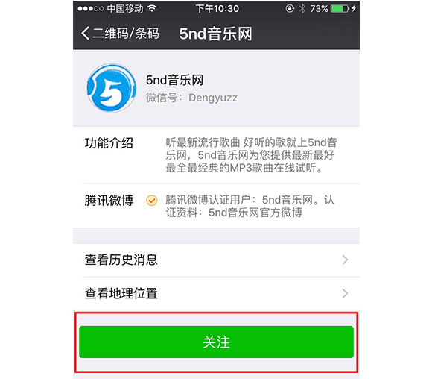Tap the 5nd音乐网 round logo avatar
Image resolution: width=432 pixels, height=379 pixels.
[111, 88]
